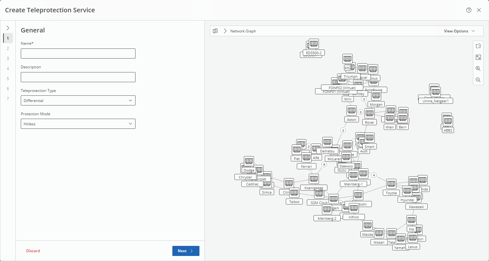This screenshot has width=489, height=261.
Task: Click the zoom out magnifier icon
Action: 478,80
